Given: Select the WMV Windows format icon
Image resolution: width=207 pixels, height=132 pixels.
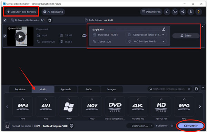Looking at the screenshot, I should pos(69,107).
